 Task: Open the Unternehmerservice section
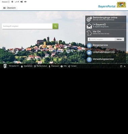(104, 52)
